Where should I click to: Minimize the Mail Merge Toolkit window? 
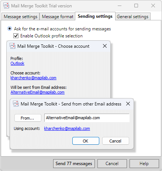tap(120, 6)
